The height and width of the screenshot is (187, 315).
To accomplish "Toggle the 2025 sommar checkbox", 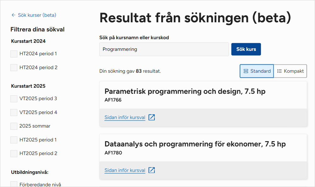I will click(14, 126).
